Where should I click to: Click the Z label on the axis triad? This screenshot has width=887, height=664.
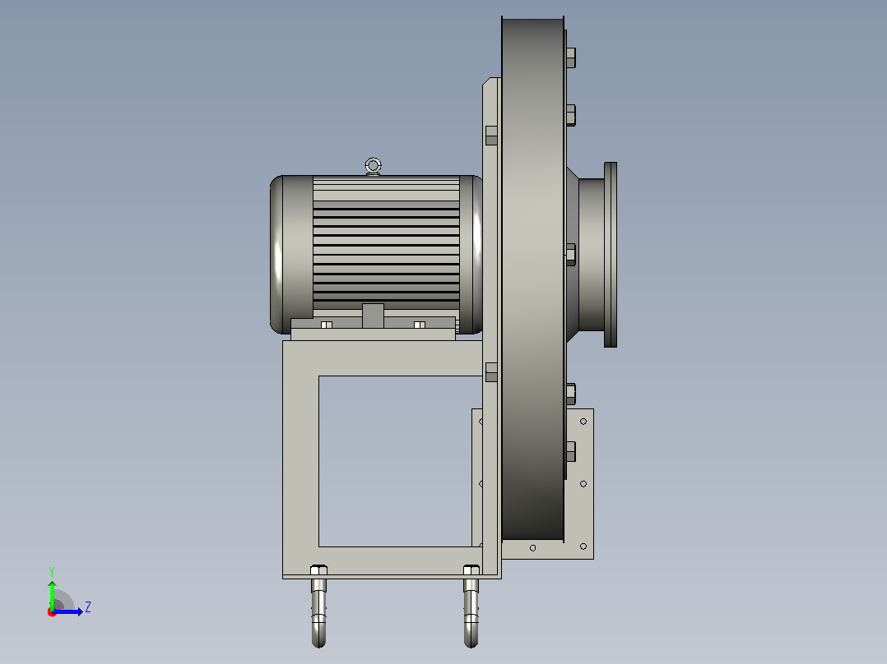88,607
